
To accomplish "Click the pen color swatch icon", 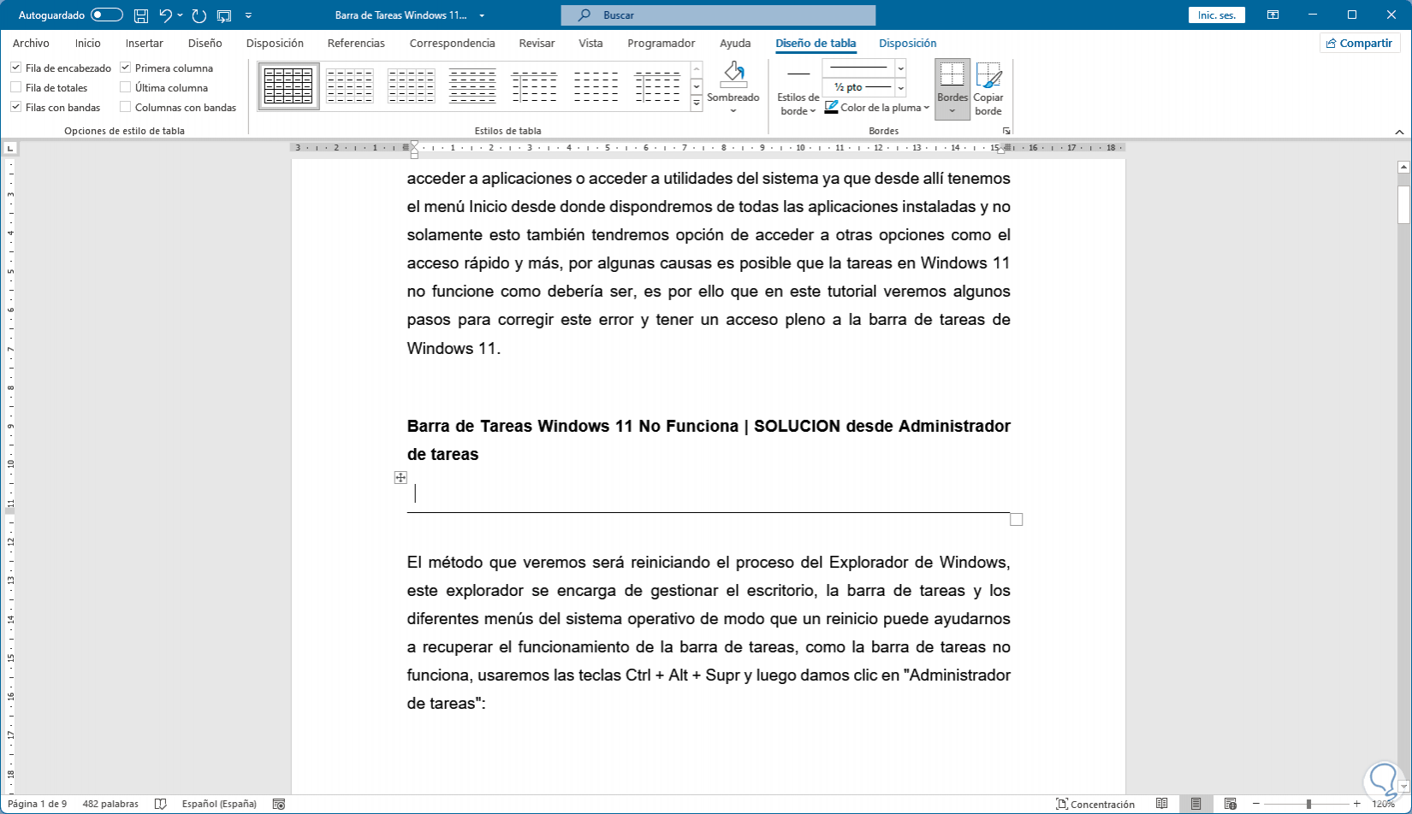I will pos(831,108).
